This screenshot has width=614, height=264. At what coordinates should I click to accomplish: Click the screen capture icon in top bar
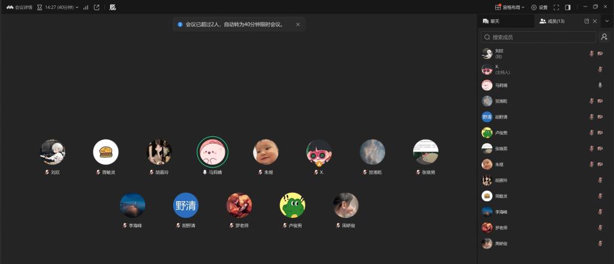click(113, 7)
